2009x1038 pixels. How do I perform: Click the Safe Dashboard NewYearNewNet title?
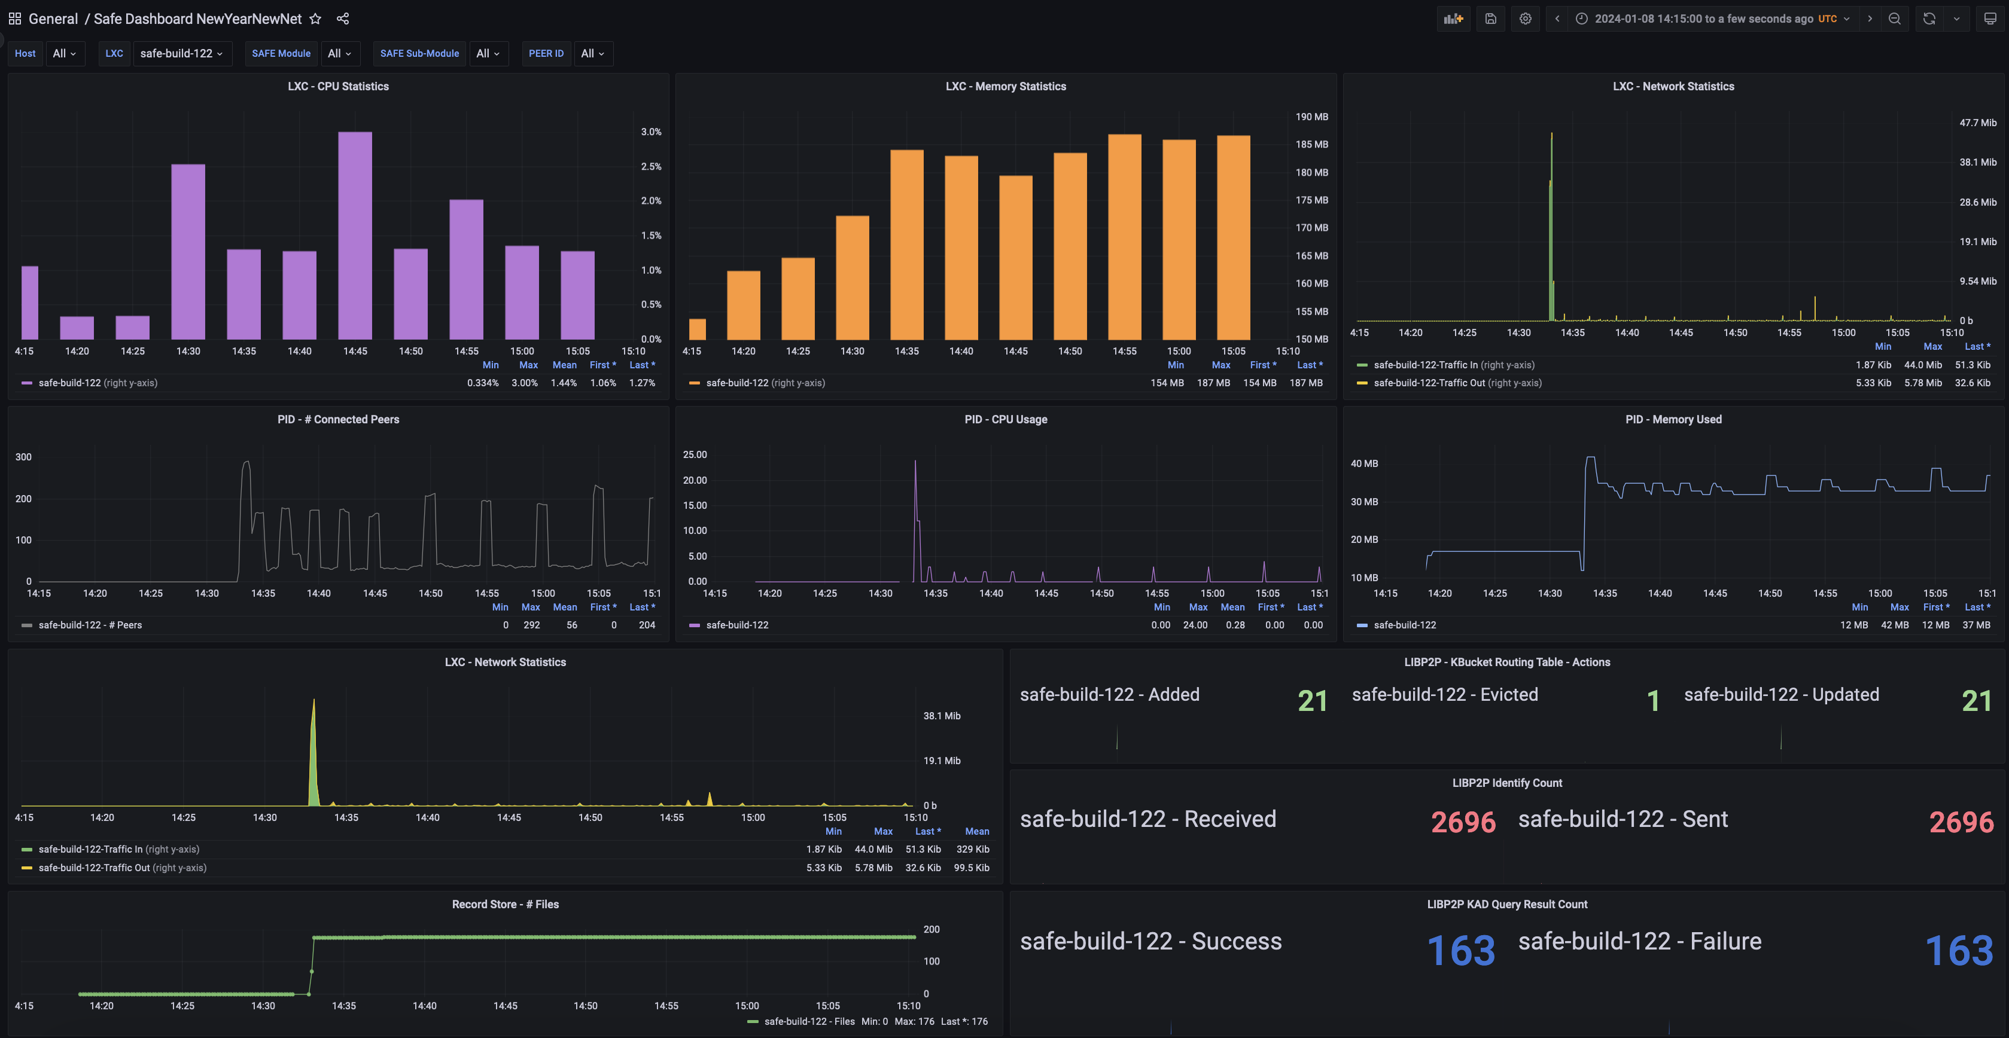[197, 19]
